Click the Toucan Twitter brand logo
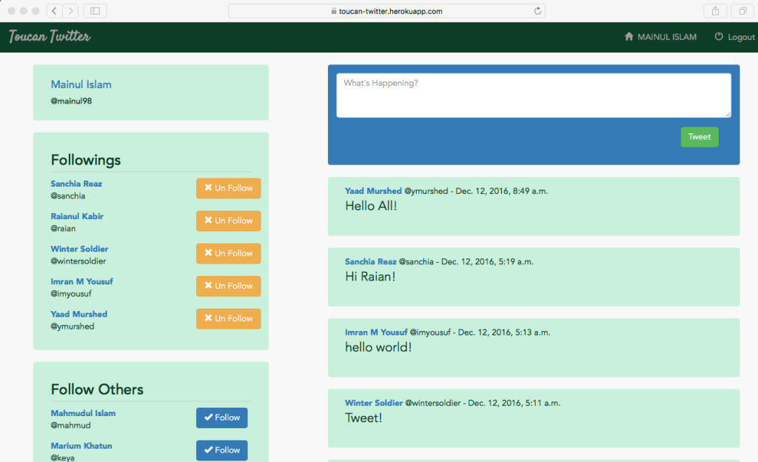758x462 pixels. click(50, 37)
